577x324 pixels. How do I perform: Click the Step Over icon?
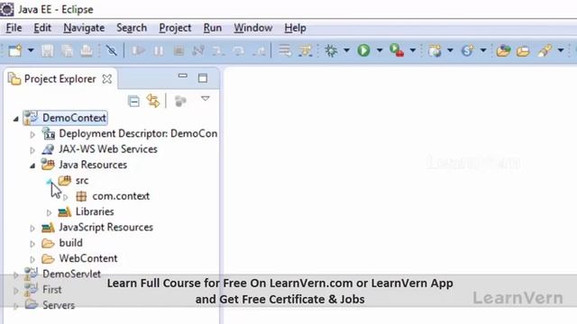238,50
